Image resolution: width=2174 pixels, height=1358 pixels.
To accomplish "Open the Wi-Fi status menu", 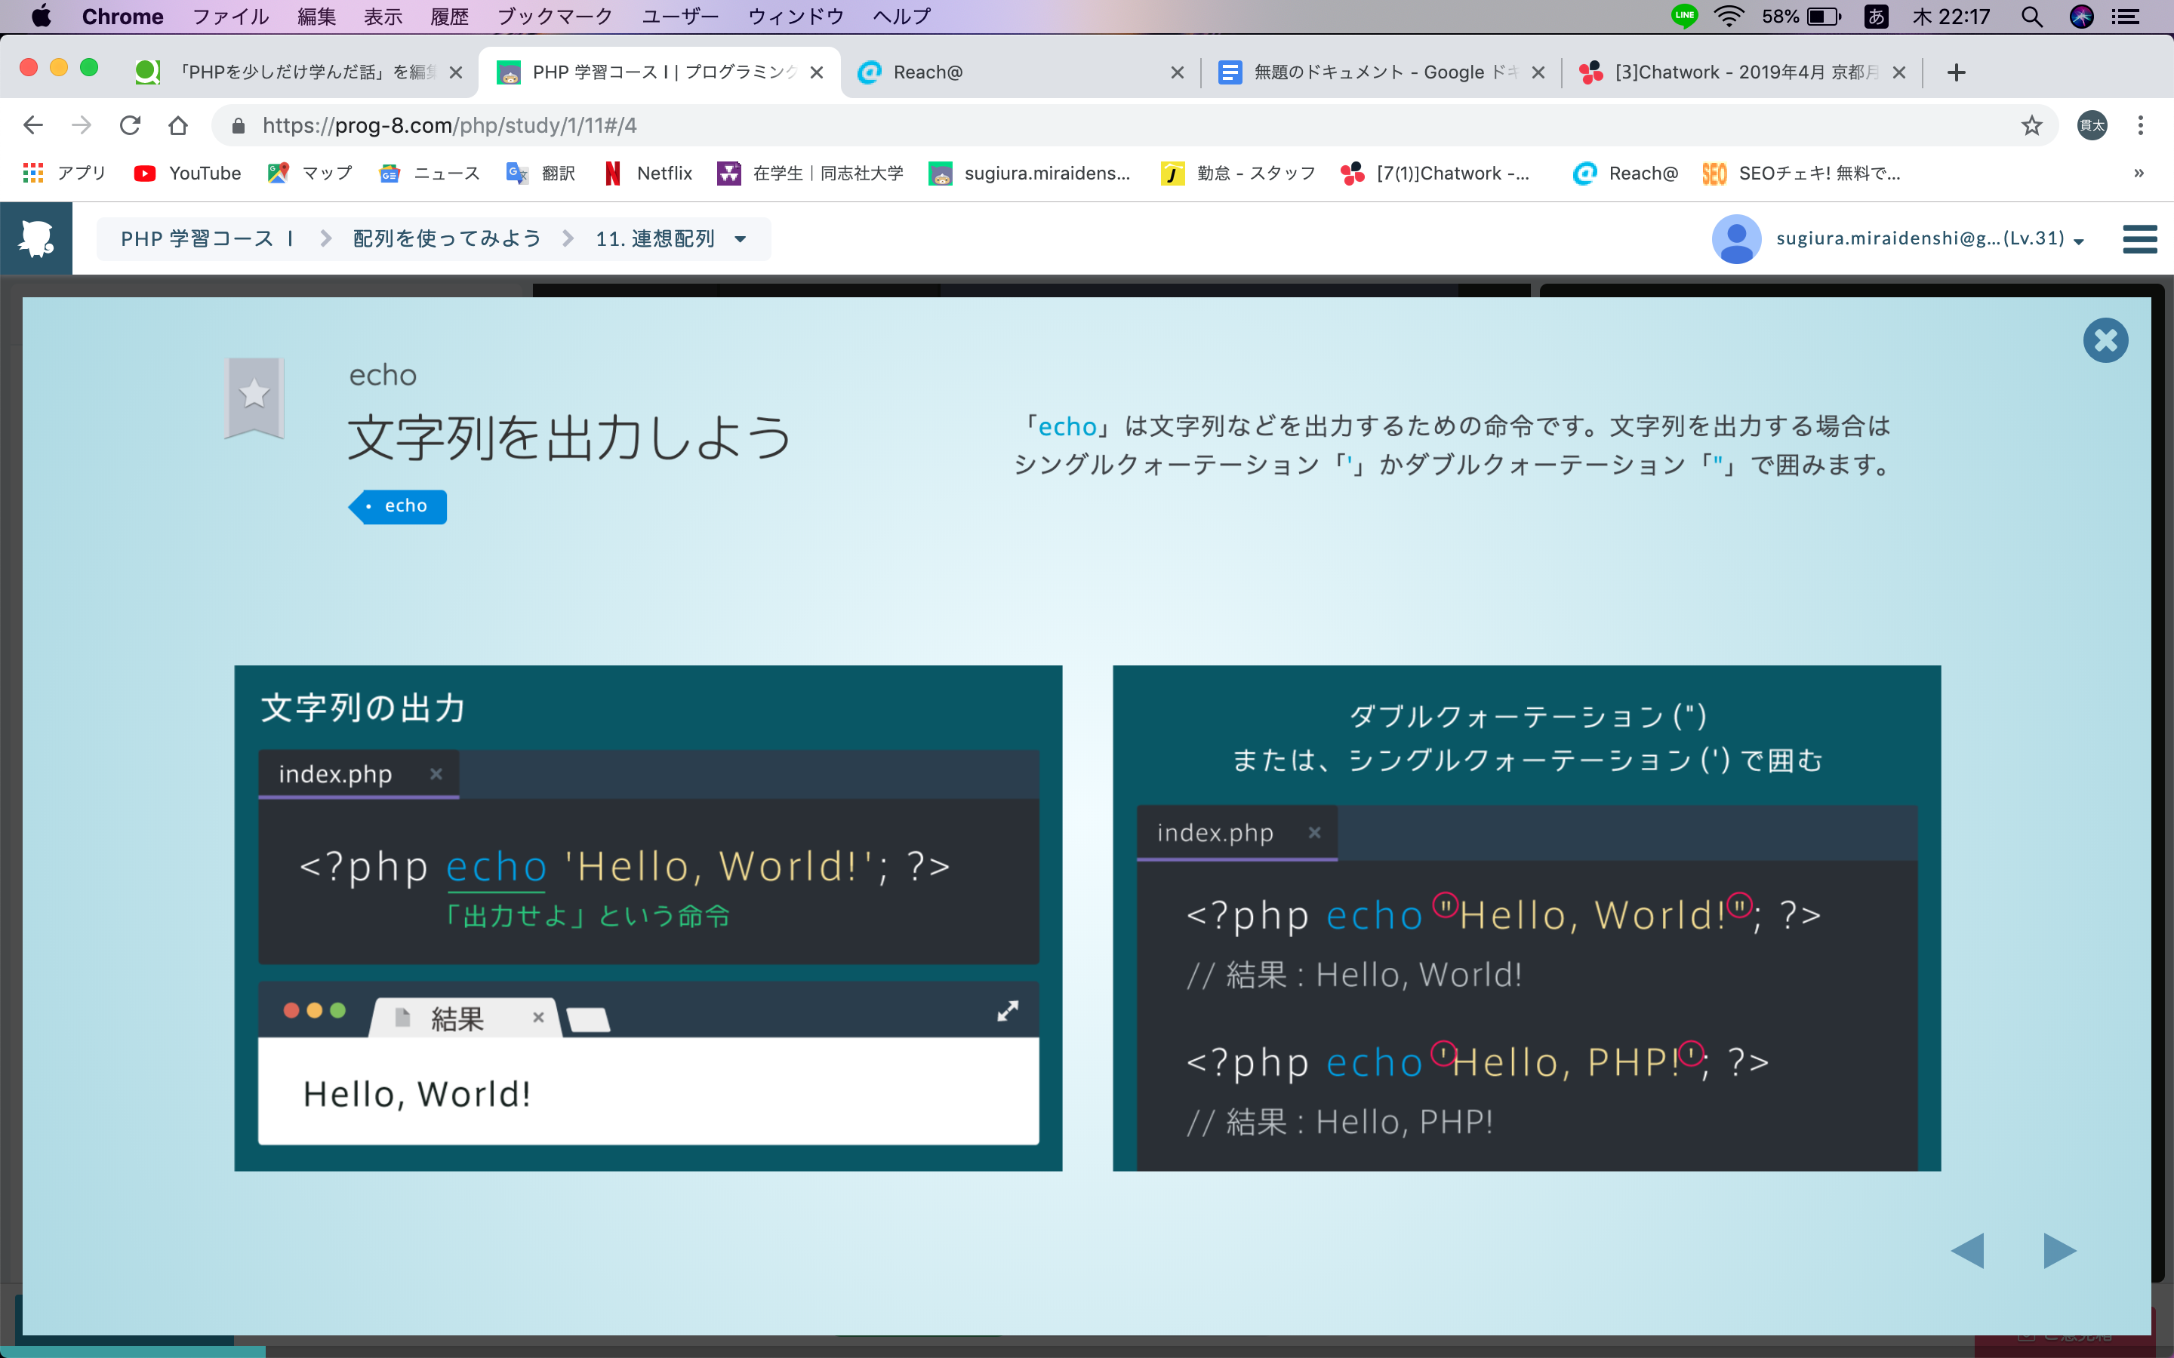I will (1729, 16).
